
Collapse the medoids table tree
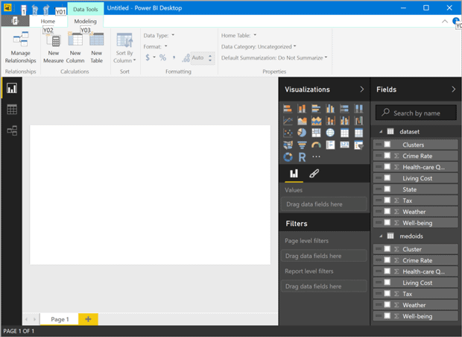[x=381, y=236]
